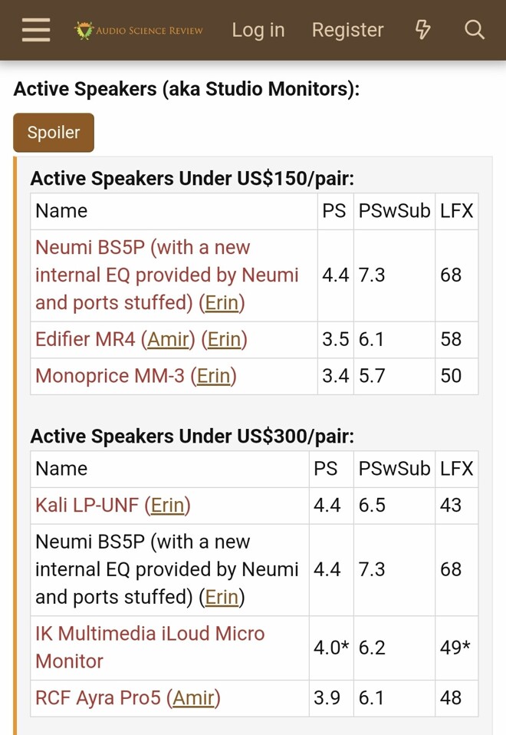The image size is (506, 735).
Task: Open Erin's Monoprice MM-3 review
Action: 213,376
